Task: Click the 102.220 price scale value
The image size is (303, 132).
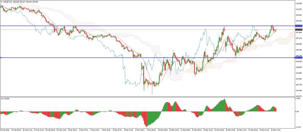Action: coord(299,84)
